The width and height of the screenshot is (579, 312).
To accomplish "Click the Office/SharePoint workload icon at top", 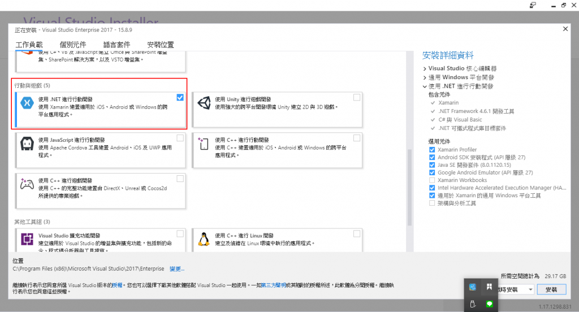I will pyautogui.click(x=27, y=53).
